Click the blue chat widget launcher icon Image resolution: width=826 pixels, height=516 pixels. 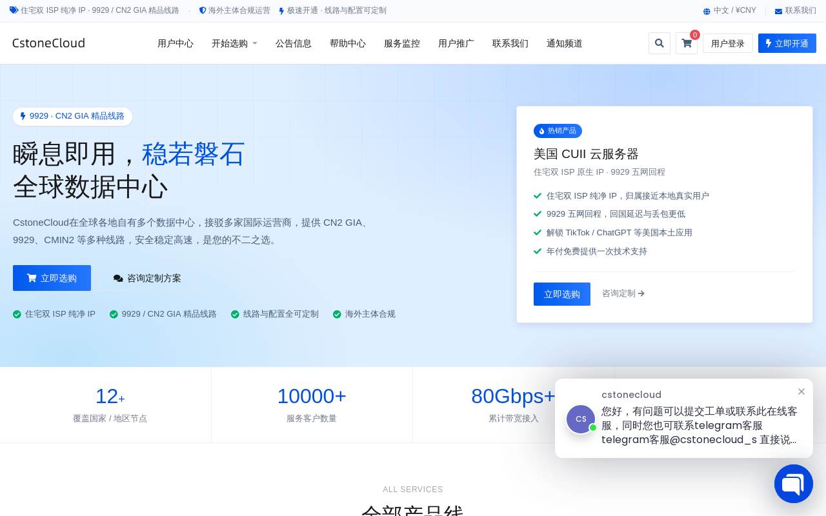coord(794,484)
